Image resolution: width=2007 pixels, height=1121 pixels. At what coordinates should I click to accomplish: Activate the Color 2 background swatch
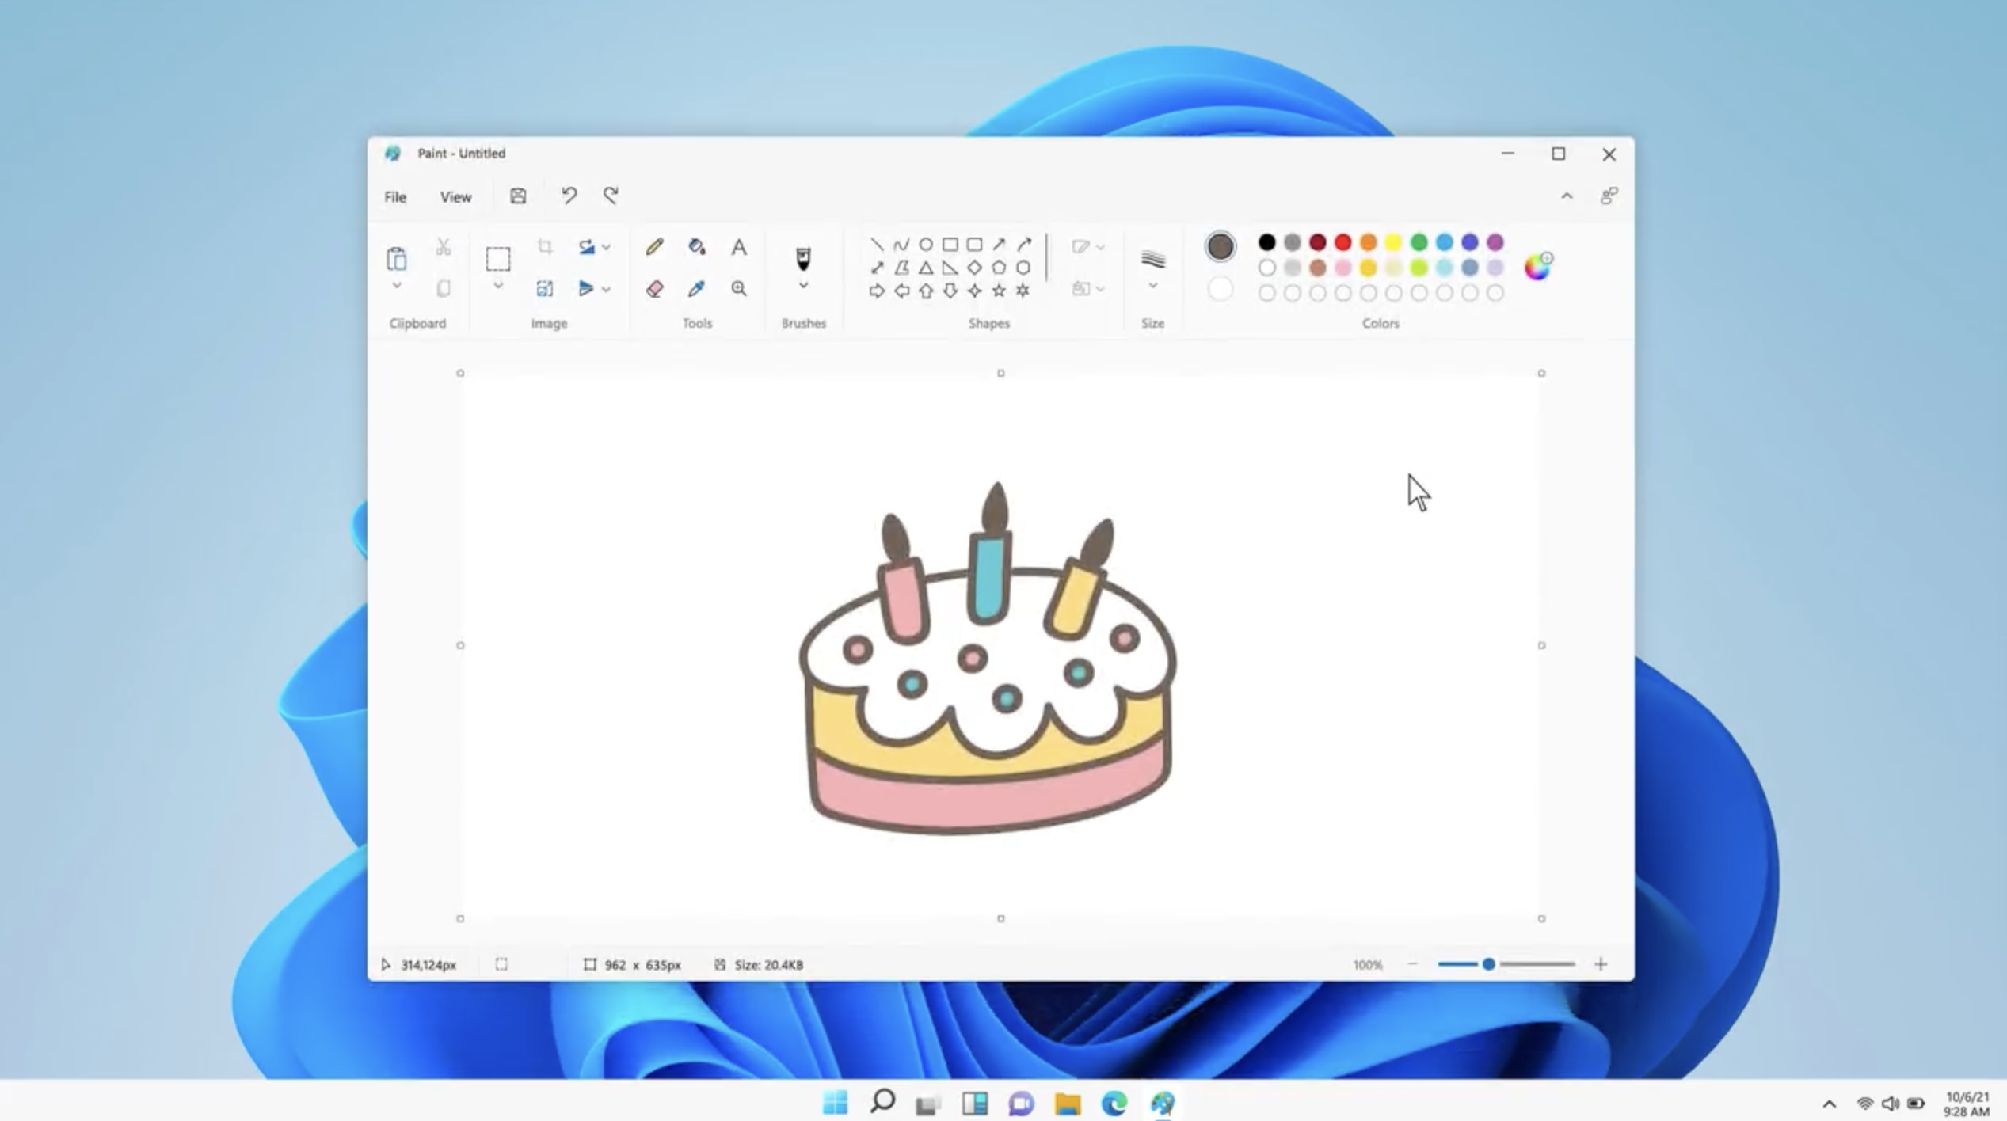click(1221, 289)
